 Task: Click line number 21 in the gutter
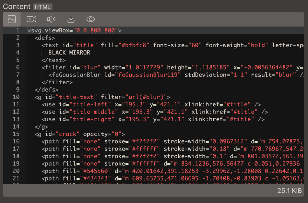(16, 178)
